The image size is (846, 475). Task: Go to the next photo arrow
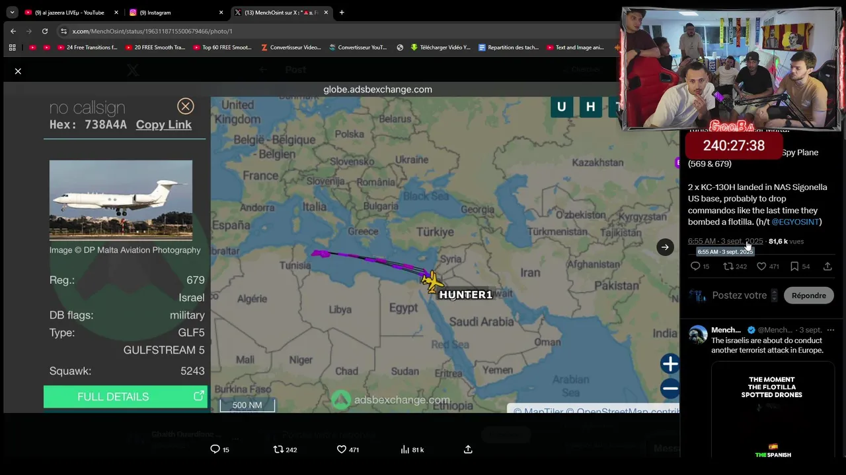point(665,247)
